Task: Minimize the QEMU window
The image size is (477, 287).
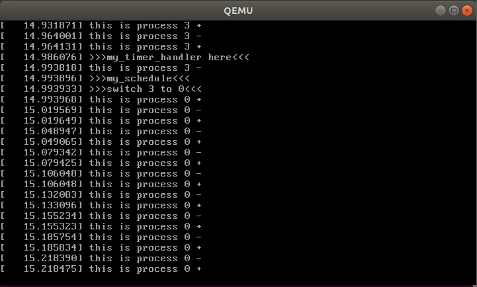Action: click(441, 10)
